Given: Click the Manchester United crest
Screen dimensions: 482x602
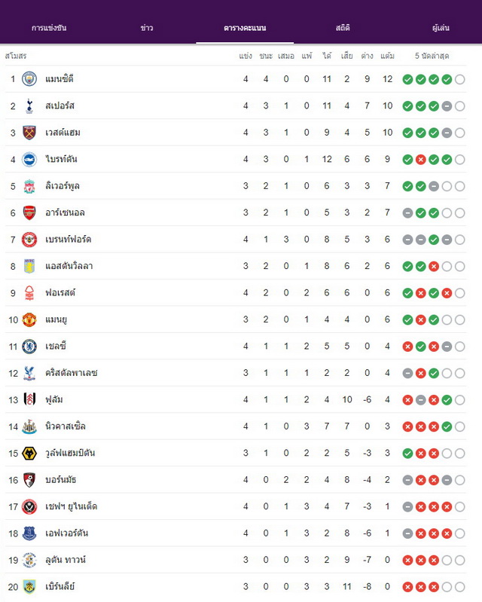Looking at the screenshot, I should pyautogui.click(x=29, y=319).
